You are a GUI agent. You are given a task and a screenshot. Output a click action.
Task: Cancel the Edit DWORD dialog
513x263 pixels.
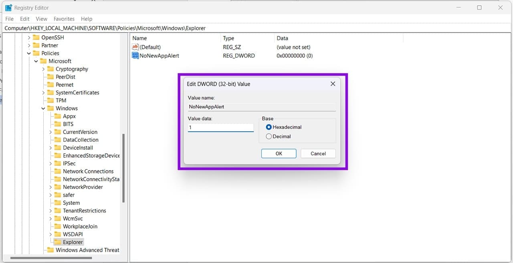tap(318, 153)
